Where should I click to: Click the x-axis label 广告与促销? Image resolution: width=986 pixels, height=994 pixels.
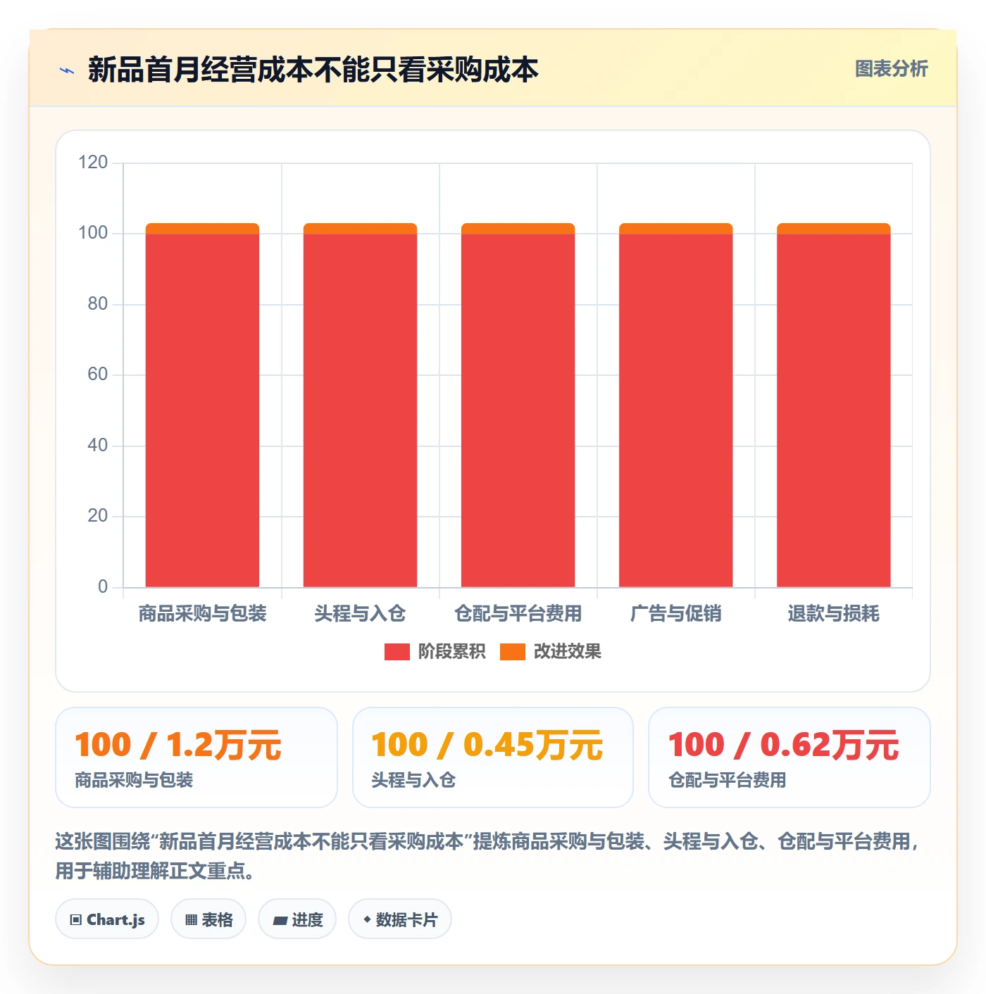coord(675,614)
